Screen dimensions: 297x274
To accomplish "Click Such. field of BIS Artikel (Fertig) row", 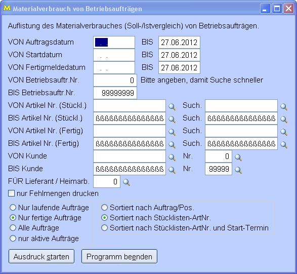I will pos(241,143).
